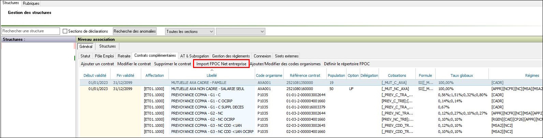This screenshot has width=543, height=138.
Task: Expand the empty dropdown beside section filter
Action: pos(240,32)
